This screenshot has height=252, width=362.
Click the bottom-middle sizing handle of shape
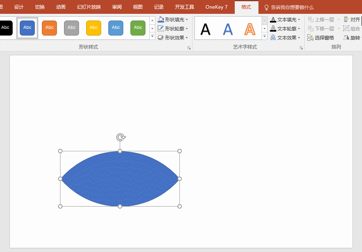coord(120,206)
